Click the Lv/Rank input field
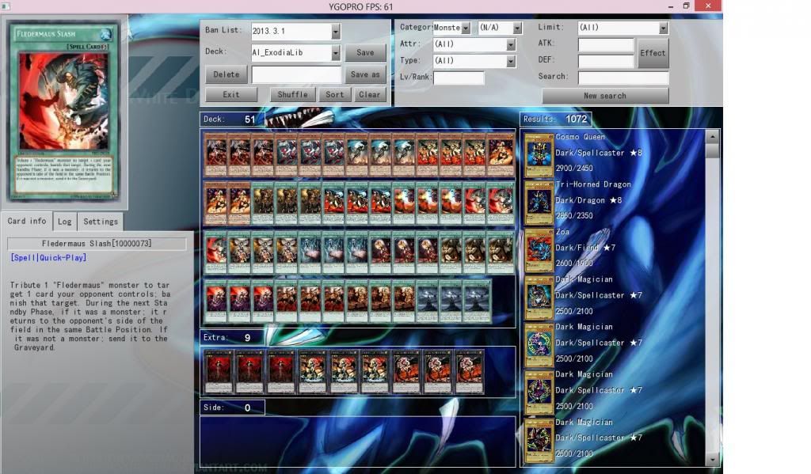This screenshot has height=474, width=811. click(459, 78)
